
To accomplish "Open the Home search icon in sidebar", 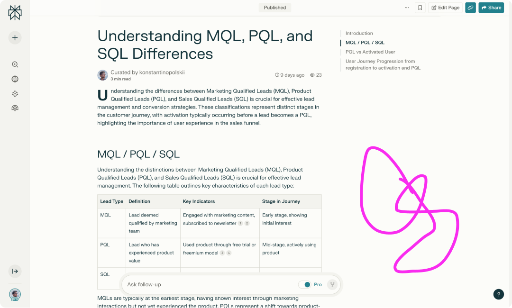I will pyautogui.click(x=15, y=64).
